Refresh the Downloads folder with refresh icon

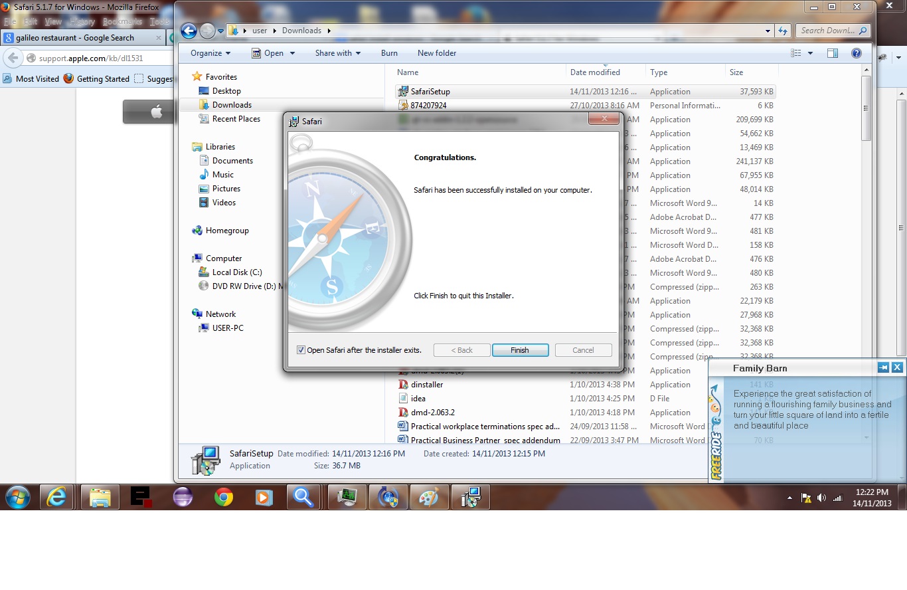click(783, 31)
